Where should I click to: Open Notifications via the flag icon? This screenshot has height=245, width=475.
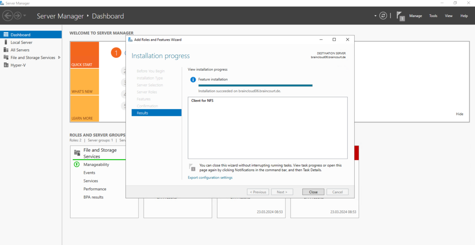[x=400, y=15]
